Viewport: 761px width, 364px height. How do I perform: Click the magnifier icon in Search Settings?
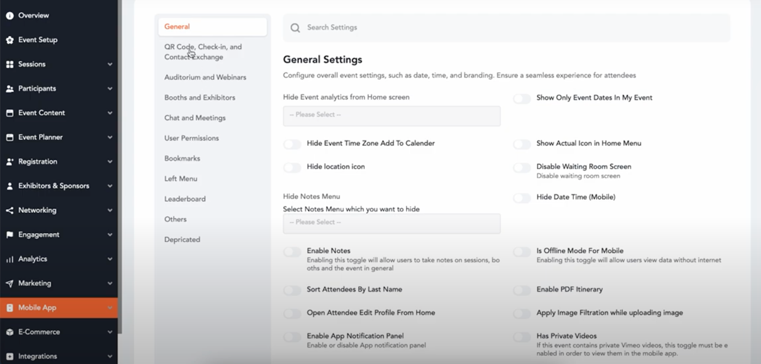pos(295,28)
